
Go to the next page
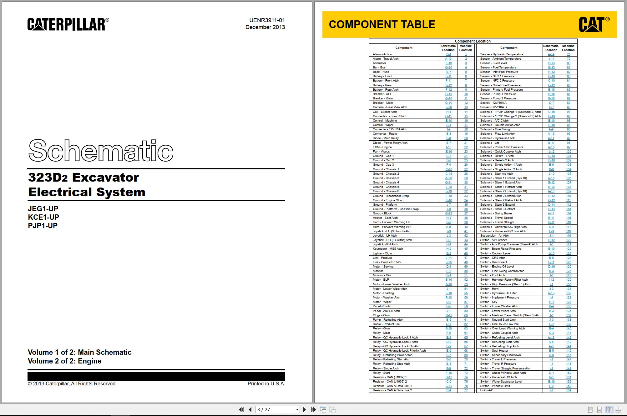(x=305, y=409)
